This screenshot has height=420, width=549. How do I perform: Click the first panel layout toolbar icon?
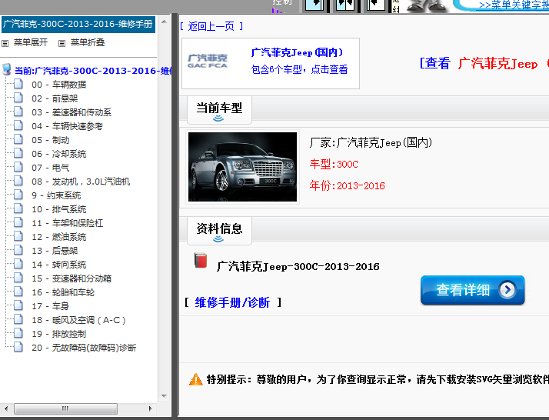314,5
